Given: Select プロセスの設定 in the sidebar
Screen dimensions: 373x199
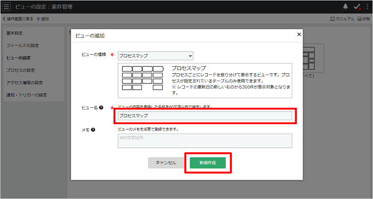Looking at the screenshot, I should point(20,70).
